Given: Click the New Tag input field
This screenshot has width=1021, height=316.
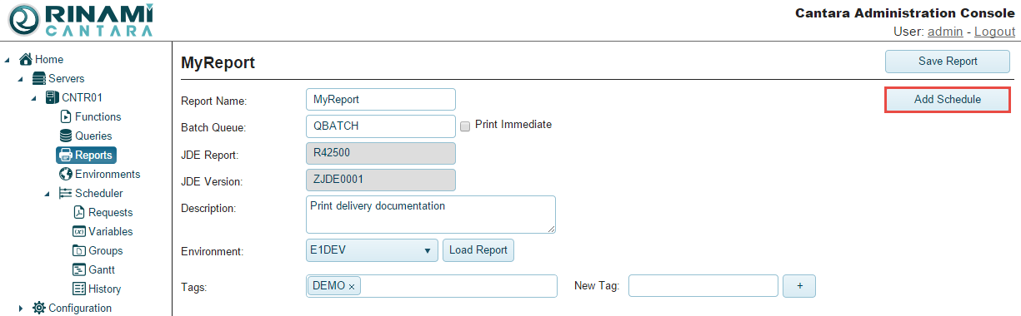Looking at the screenshot, I should pyautogui.click(x=703, y=286).
